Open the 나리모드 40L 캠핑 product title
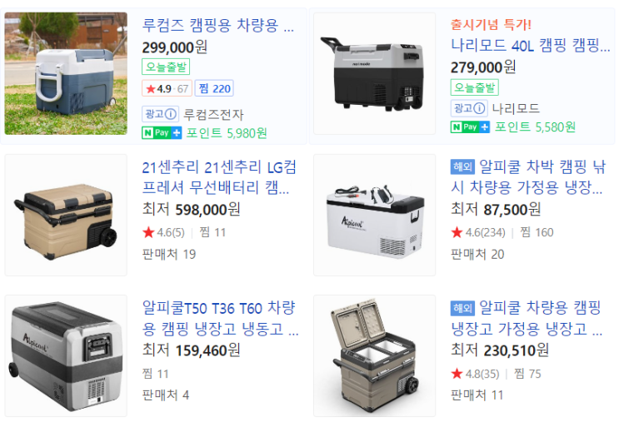 click(x=531, y=45)
